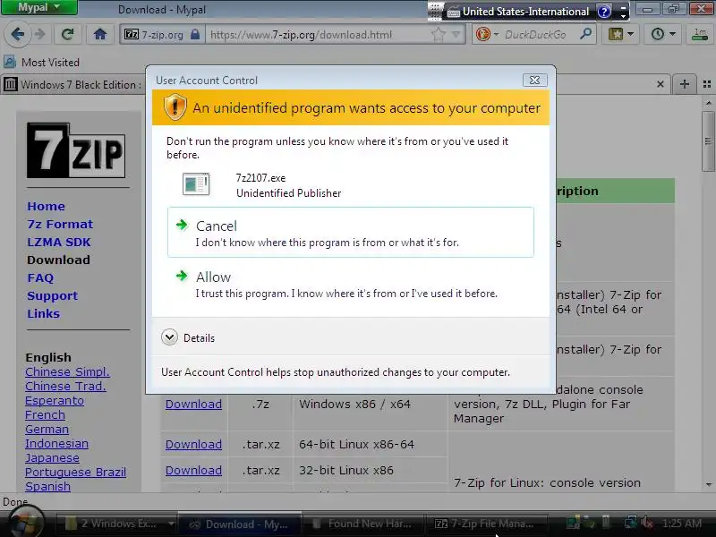
Task: Choose Allow to run 7z2107.exe
Action: coord(351,284)
